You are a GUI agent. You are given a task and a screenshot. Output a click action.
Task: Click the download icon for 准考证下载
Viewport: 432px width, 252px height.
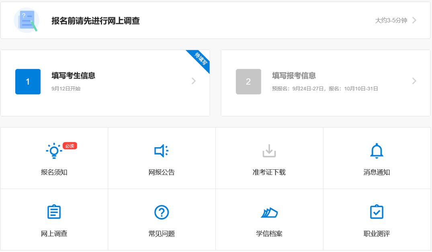coord(269,151)
